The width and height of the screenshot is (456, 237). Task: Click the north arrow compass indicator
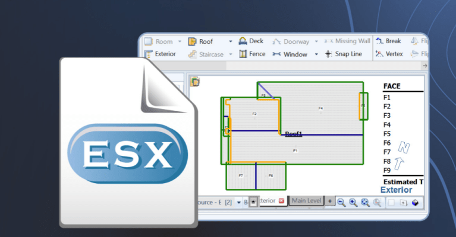click(x=402, y=153)
